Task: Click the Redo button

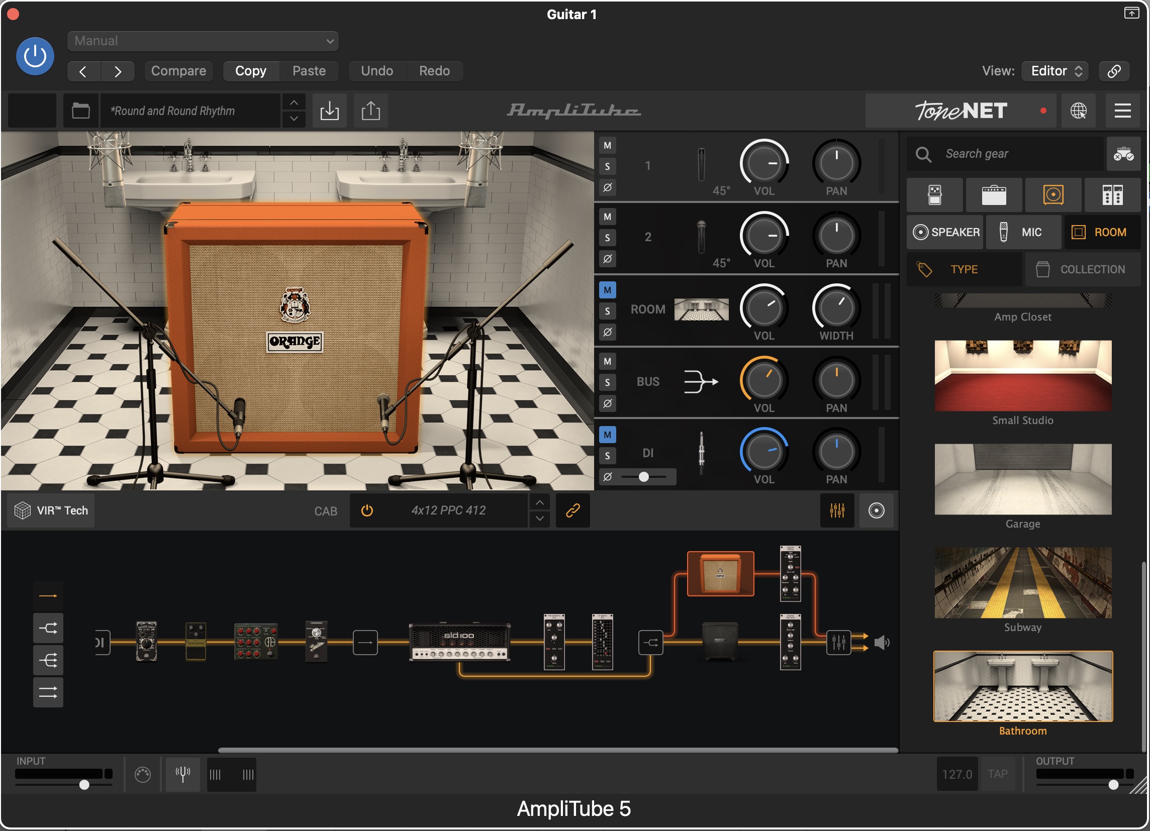Action: [435, 71]
